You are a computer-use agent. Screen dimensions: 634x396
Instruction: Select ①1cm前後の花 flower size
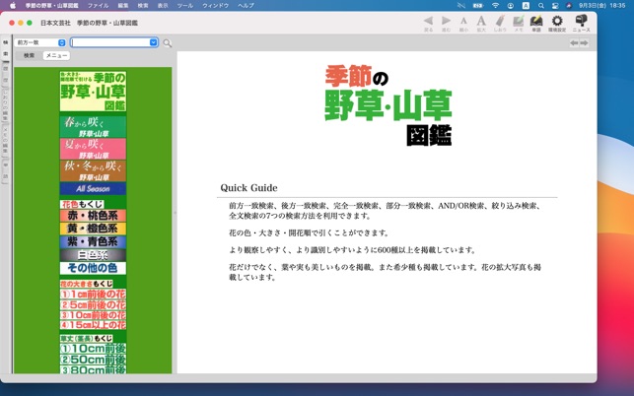coord(93,295)
